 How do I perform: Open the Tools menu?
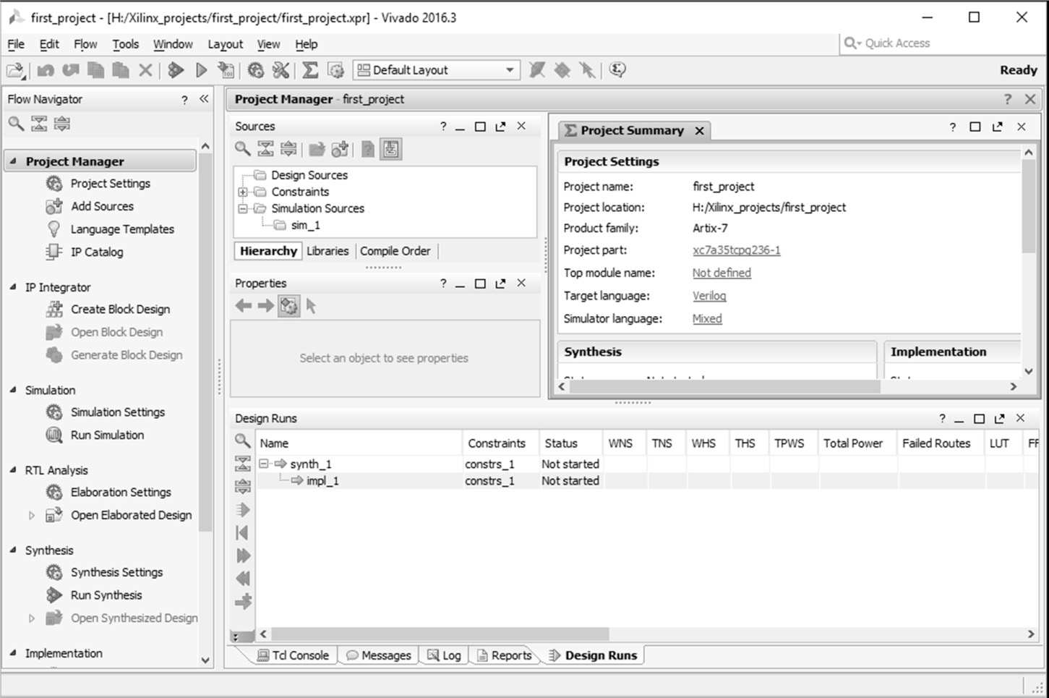125,44
